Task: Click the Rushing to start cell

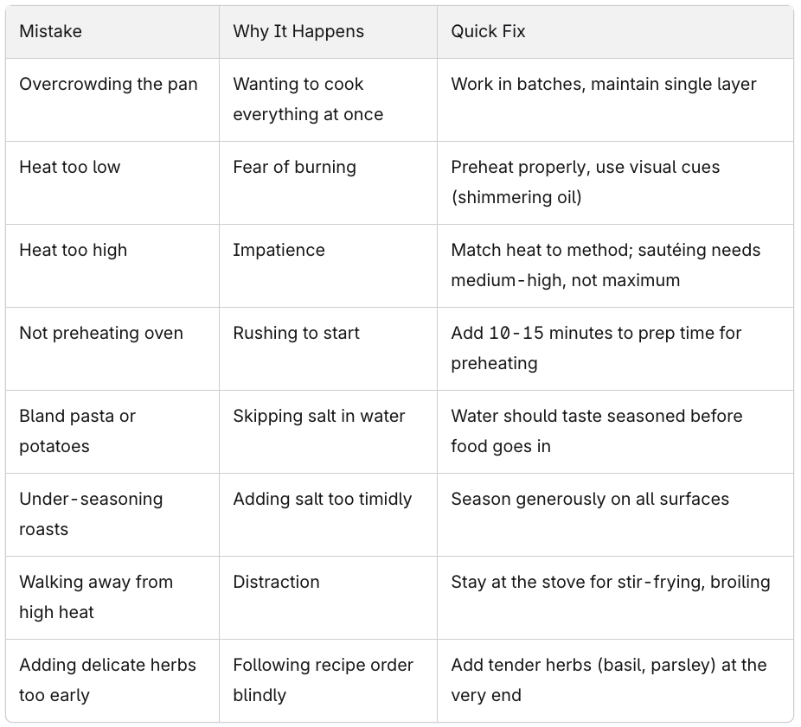Action: pyautogui.click(x=328, y=348)
